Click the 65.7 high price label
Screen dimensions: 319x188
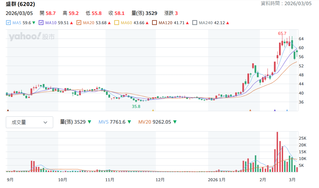tap(282, 33)
